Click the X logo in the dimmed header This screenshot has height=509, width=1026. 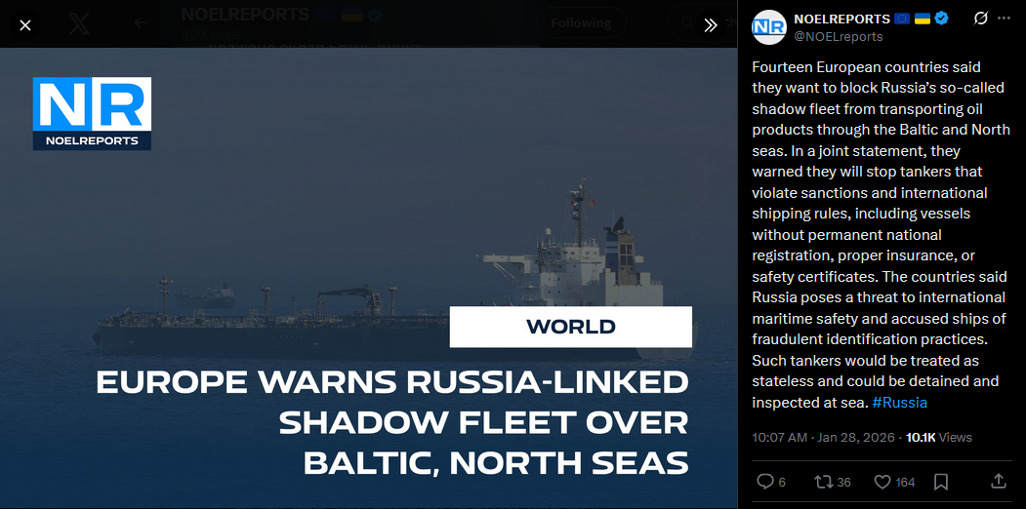click(x=79, y=24)
